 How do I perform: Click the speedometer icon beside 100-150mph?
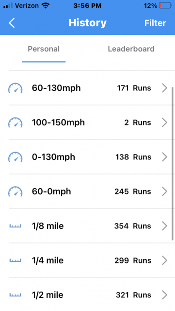click(15, 122)
